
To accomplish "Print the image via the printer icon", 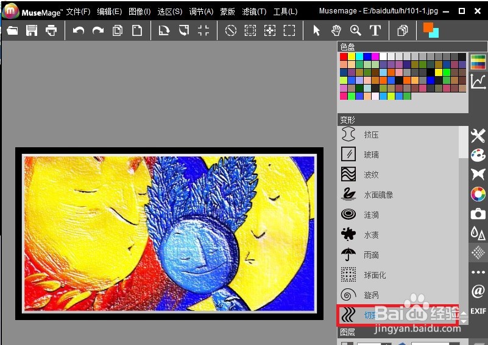I will point(51,30).
